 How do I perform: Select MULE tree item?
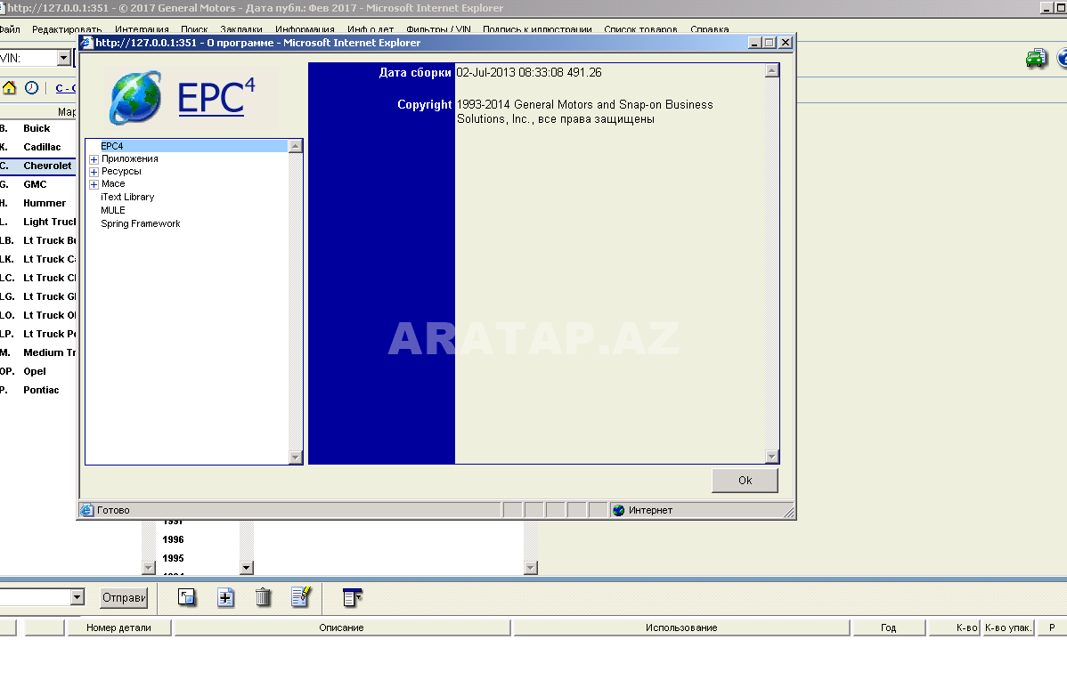click(x=113, y=211)
